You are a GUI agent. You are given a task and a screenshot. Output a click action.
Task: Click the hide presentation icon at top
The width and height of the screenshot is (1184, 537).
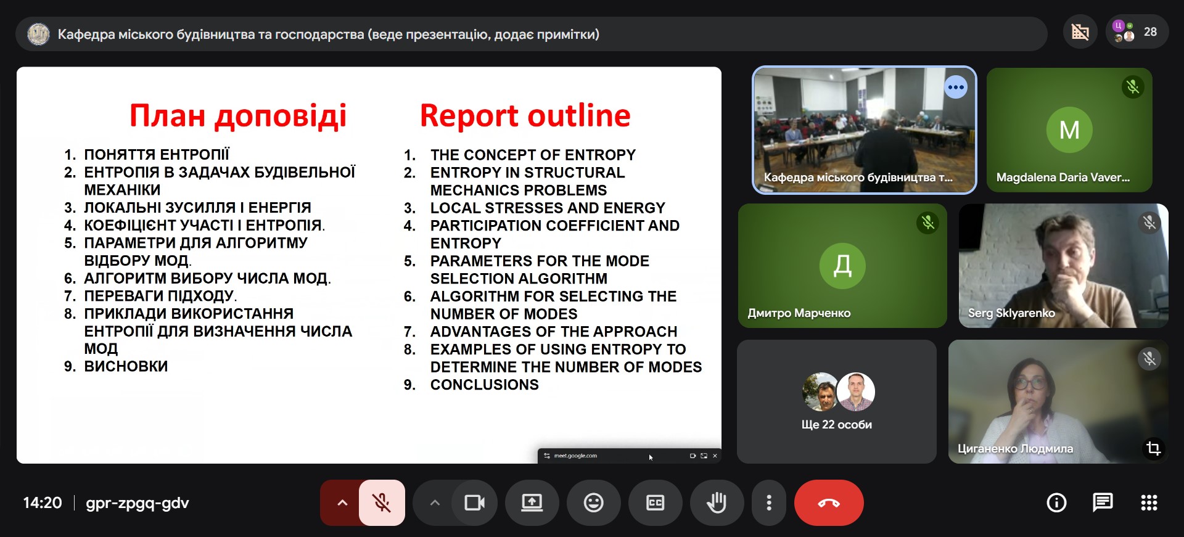(x=1080, y=32)
